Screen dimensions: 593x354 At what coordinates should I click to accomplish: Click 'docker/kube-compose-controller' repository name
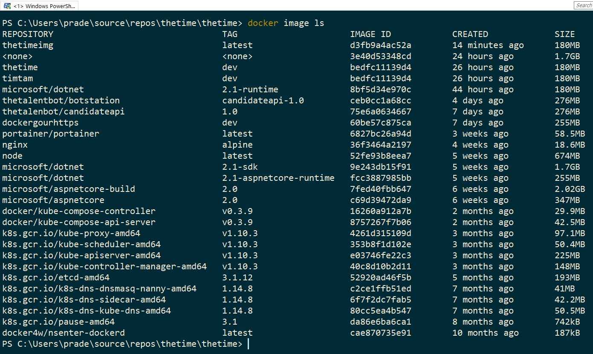click(x=79, y=211)
